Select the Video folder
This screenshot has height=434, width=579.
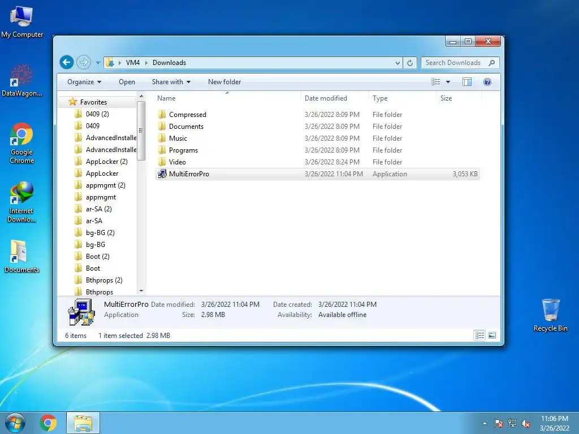318,162
